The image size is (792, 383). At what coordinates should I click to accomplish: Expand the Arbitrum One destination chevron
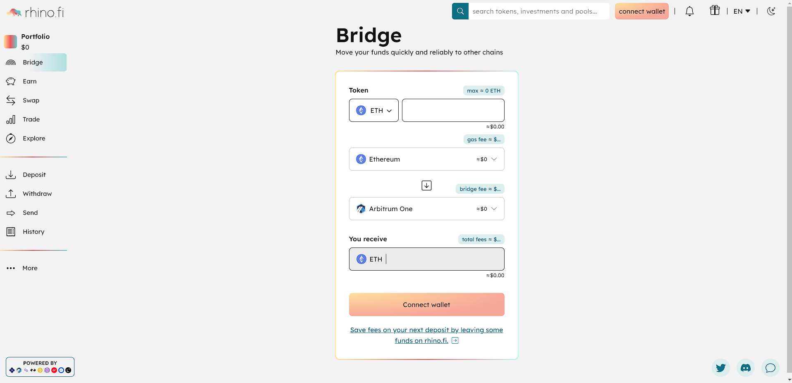tap(494, 209)
